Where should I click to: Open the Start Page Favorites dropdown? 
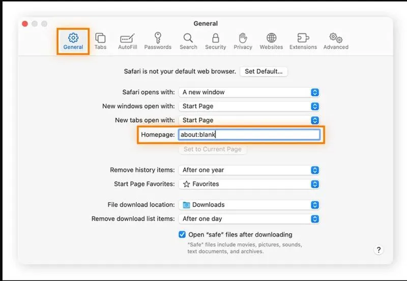(x=249, y=184)
